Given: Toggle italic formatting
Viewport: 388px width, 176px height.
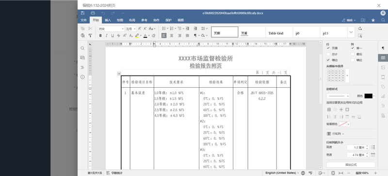Looking at the screenshot, I should coord(106,36).
